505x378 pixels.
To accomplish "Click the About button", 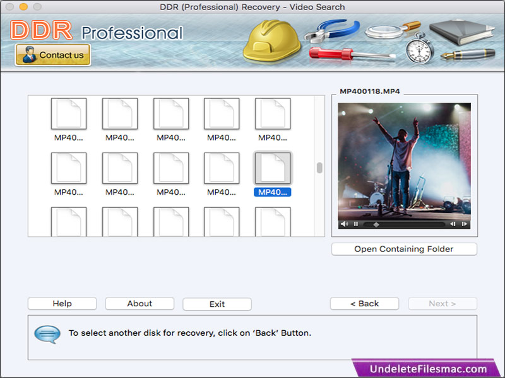I will pyautogui.click(x=140, y=304).
